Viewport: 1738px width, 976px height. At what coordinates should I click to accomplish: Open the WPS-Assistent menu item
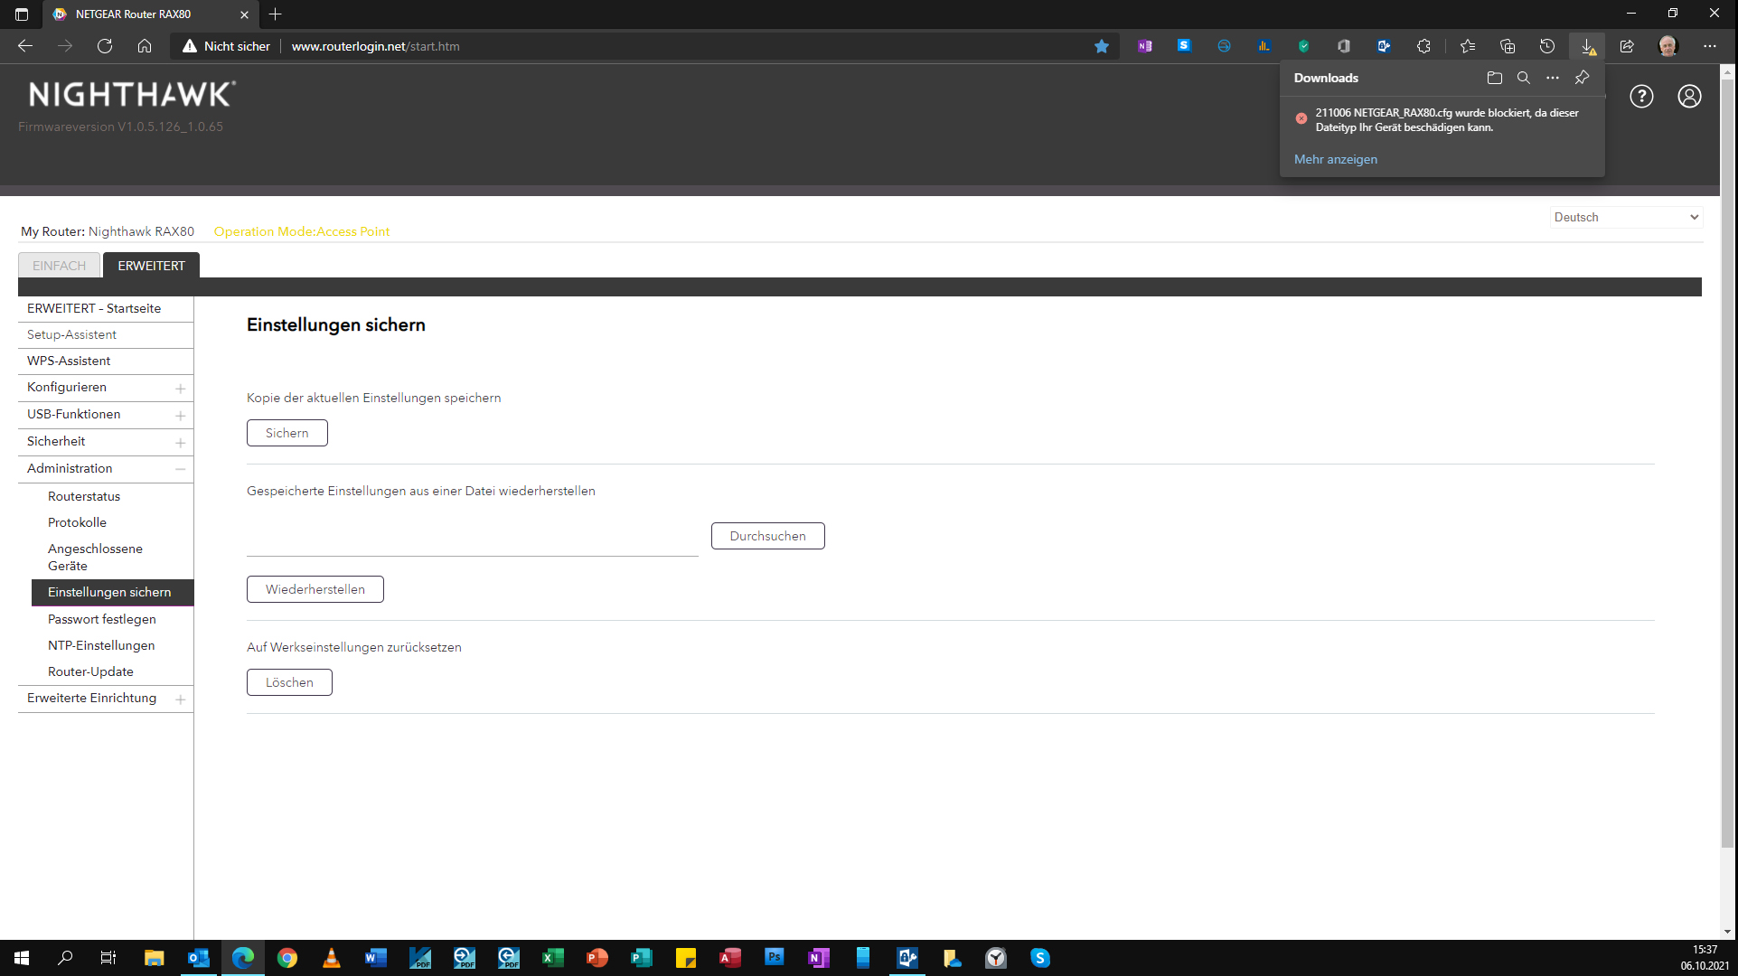(x=69, y=361)
